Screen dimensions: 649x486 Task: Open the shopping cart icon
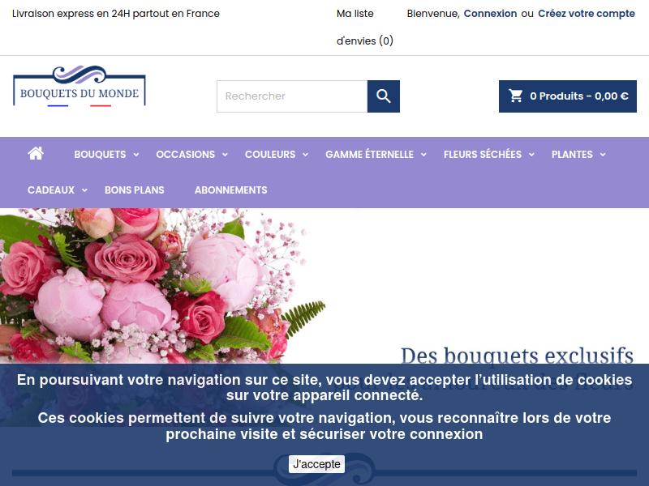pyautogui.click(x=516, y=96)
